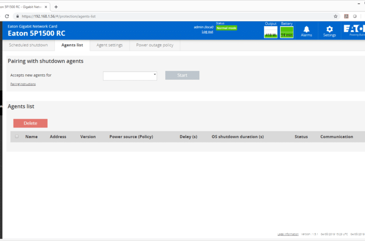Click the Power source (Policy) column header

[131, 137]
